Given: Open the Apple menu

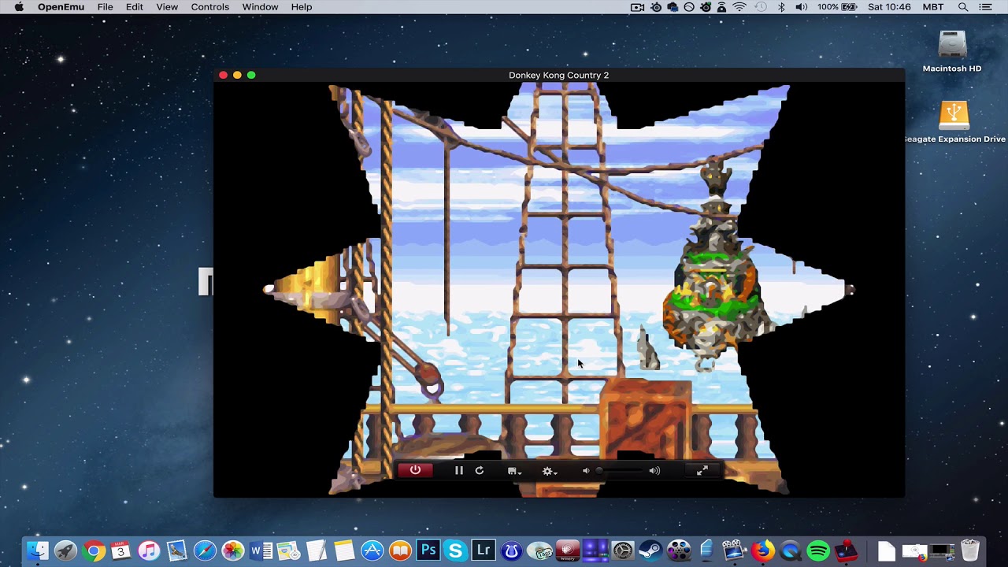Looking at the screenshot, I should (x=19, y=7).
